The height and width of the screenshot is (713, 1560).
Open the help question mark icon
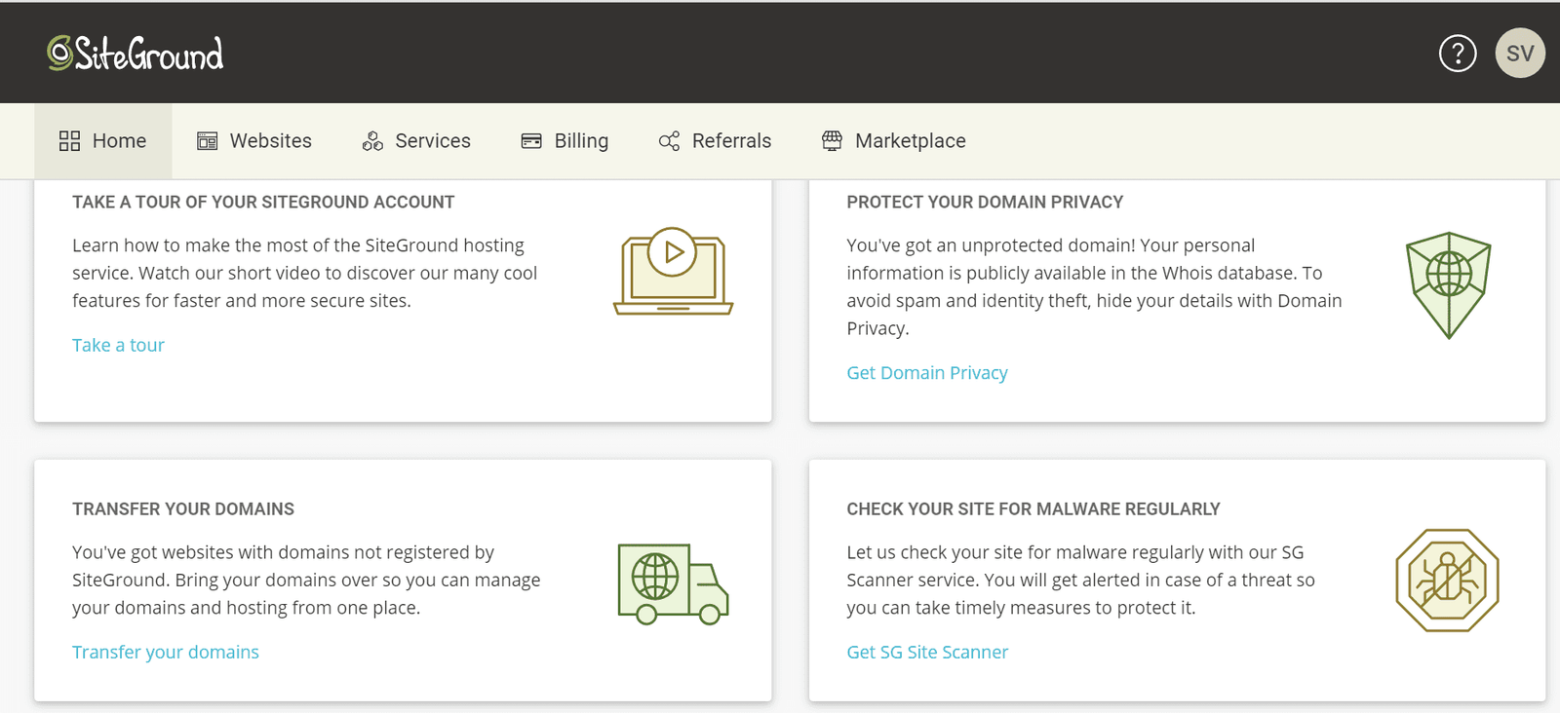[1458, 54]
